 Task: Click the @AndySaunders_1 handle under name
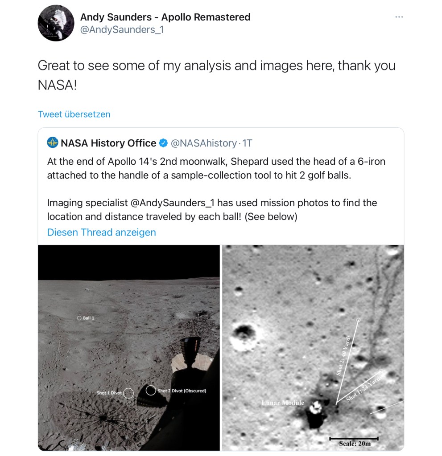[x=122, y=30]
